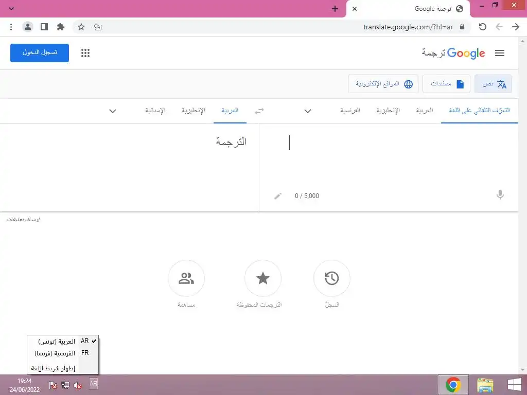
Task: Select the مستندات (documents) mode
Action: (x=446, y=84)
